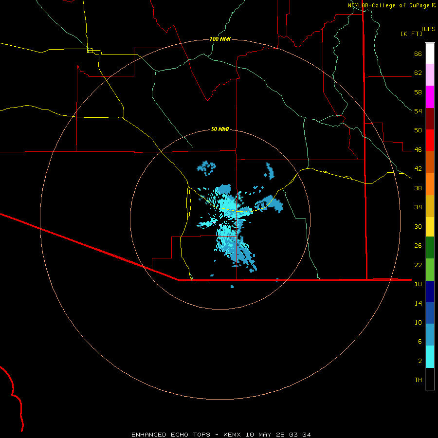Click the legend value 18
The image size is (438, 438).
pyautogui.click(x=418, y=284)
